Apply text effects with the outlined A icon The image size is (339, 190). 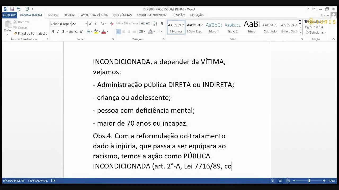pos(89,32)
